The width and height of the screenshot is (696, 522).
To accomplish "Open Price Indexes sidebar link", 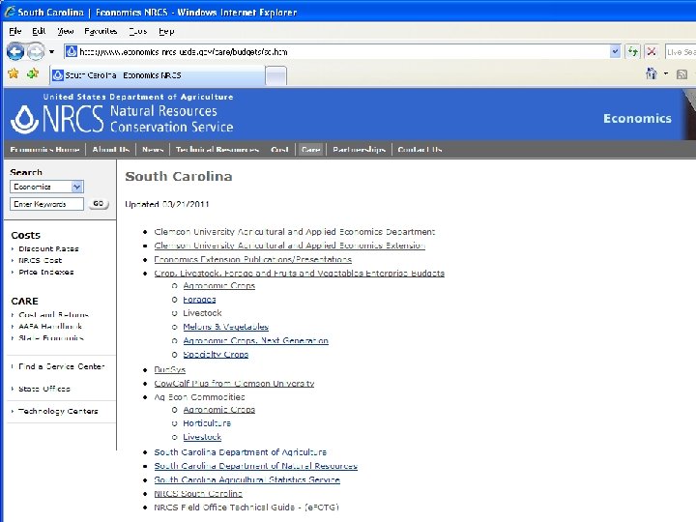I will [46, 272].
